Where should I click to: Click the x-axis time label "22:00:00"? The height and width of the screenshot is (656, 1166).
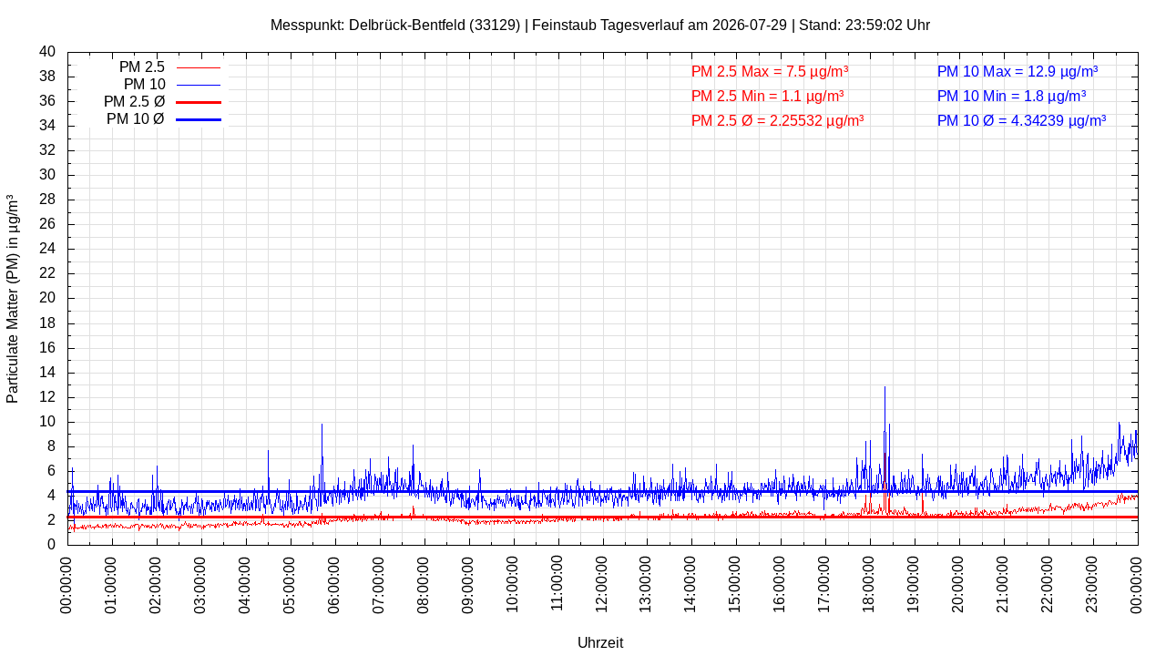point(1048,584)
